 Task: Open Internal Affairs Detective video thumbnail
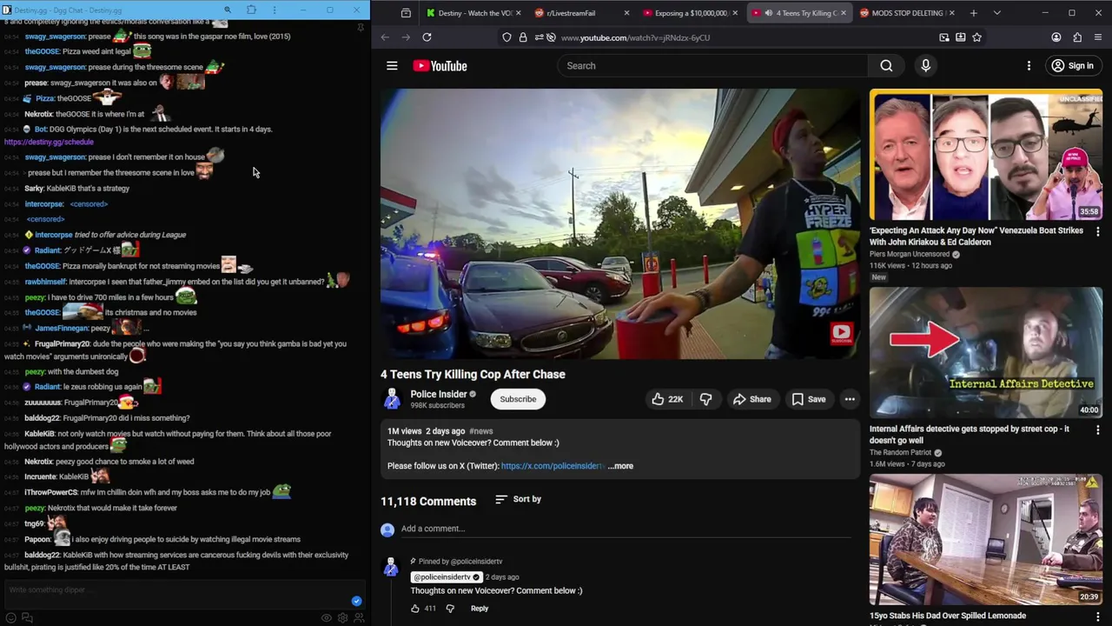[x=985, y=353]
